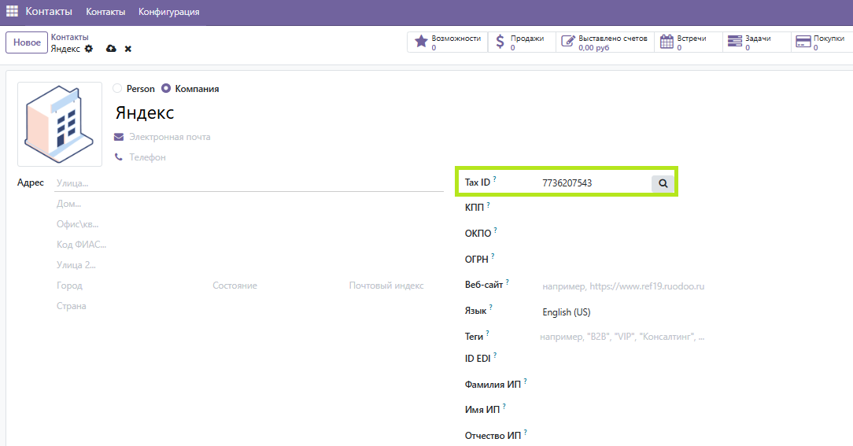Open the apps grid menu icon
853x446 pixels.
(12, 11)
